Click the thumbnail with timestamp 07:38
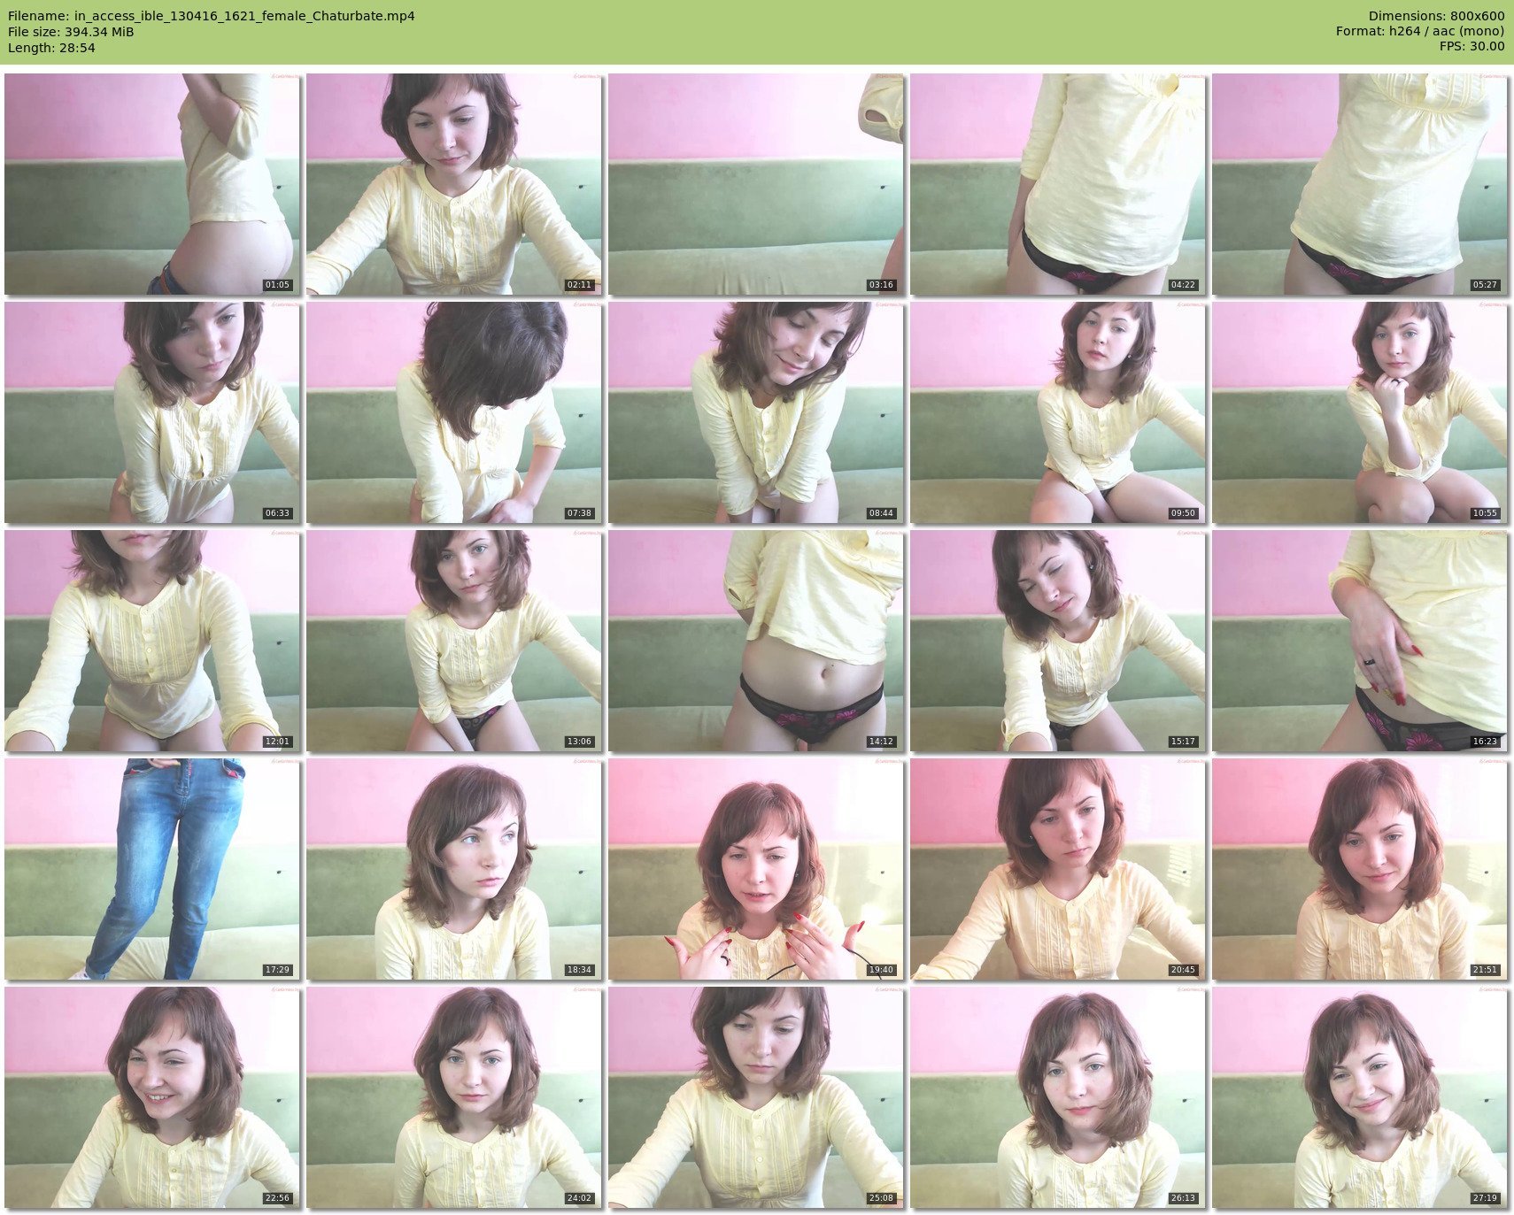This screenshot has width=1514, height=1215. (454, 412)
